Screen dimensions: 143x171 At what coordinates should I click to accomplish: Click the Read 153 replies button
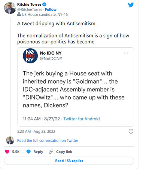click(69, 161)
